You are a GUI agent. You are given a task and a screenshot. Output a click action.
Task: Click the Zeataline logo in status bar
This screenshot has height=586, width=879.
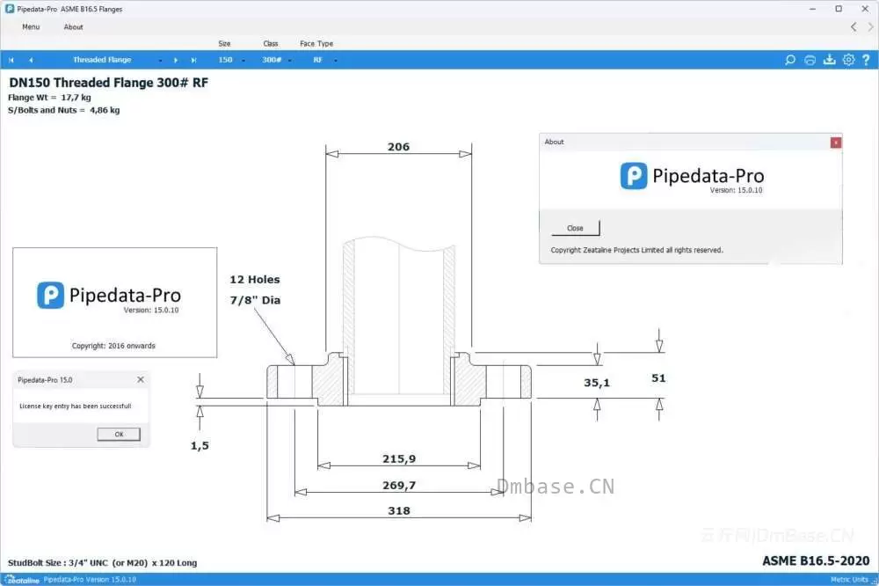tap(23, 580)
